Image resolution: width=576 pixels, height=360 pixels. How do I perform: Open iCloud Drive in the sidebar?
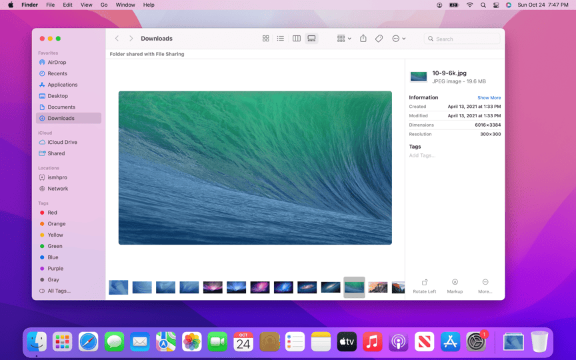pyautogui.click(x=69, y=142)
